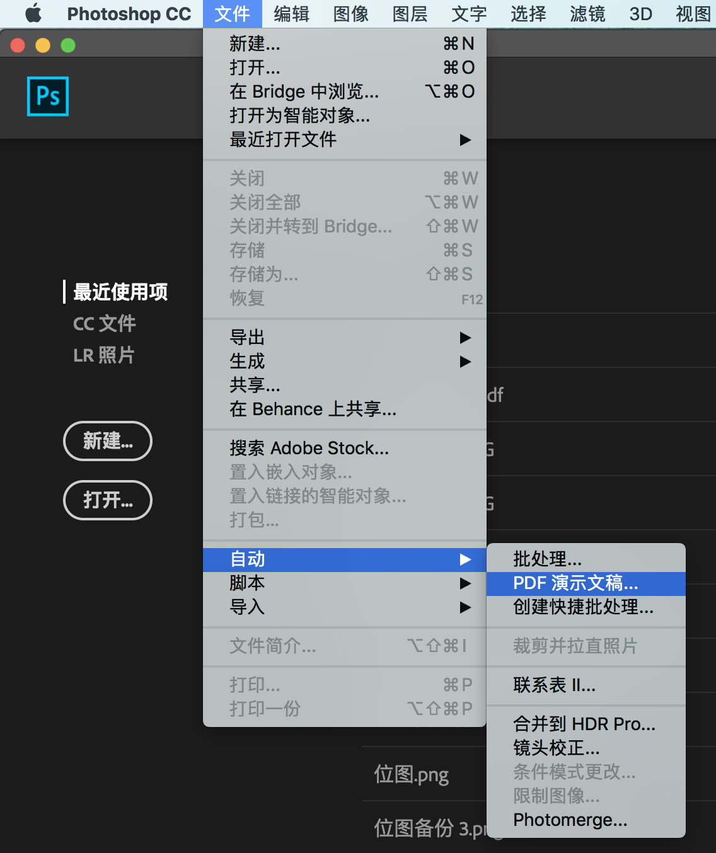Select 最近使用项 in sidebar
The width and height of the screenshot is (716, 853).
120,292
